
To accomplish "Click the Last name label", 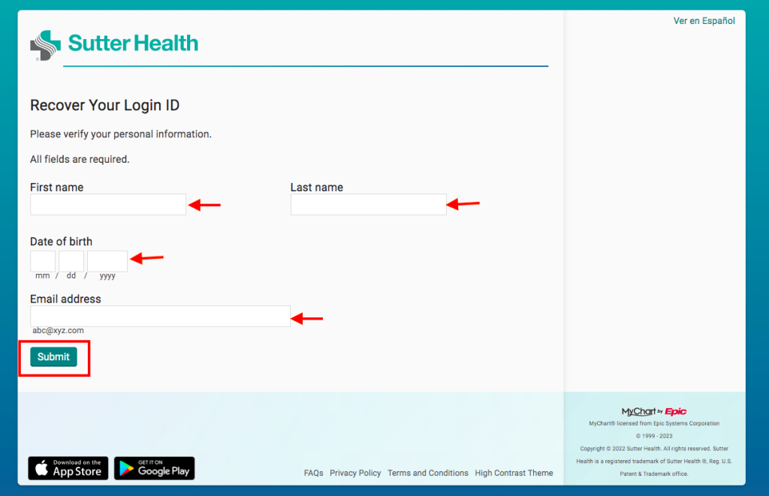I will tap(316, 188).
